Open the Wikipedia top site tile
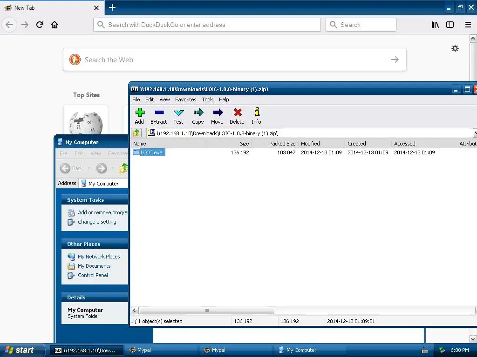Viewport: 477px width, 357px height. [x=86, y=121]
